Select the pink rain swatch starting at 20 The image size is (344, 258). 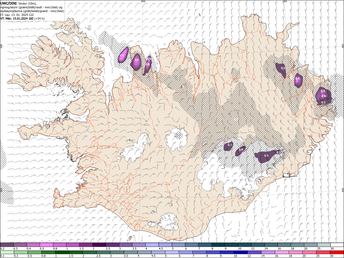point(309,252)
